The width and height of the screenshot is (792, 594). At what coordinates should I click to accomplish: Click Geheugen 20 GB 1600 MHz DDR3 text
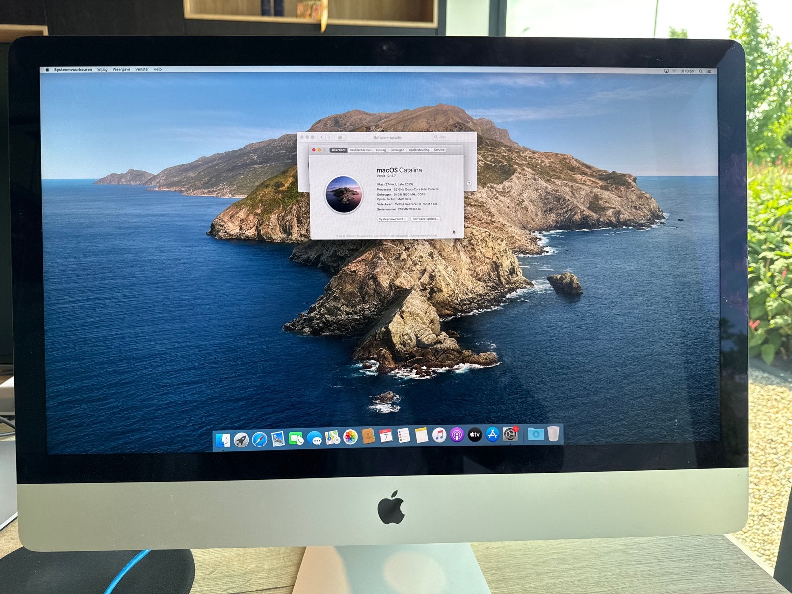[x=401, y=195]
